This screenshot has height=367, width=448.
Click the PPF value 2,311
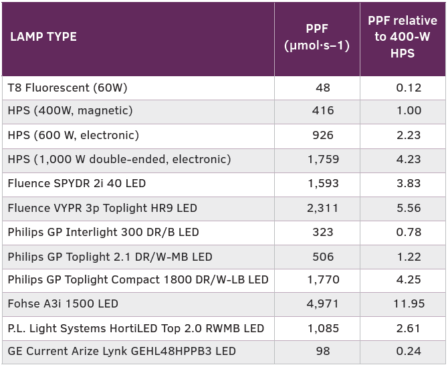pyautogui.click(x=323, y=208)
